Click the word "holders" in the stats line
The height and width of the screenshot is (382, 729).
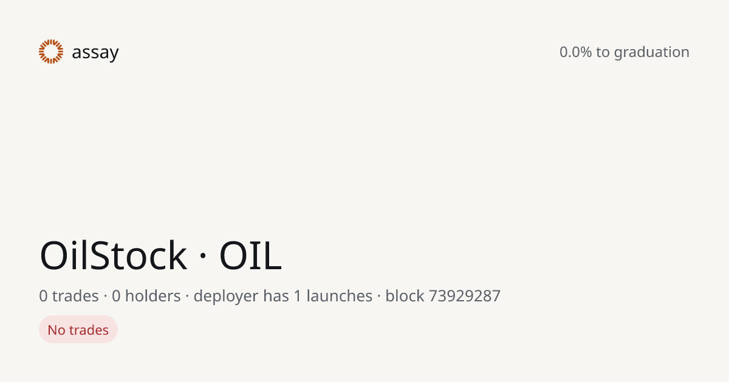[x=153, y=296]
